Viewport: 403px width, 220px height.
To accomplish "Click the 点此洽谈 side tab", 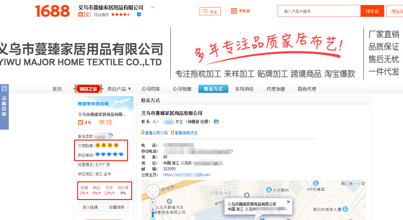I will click(4, 106).
